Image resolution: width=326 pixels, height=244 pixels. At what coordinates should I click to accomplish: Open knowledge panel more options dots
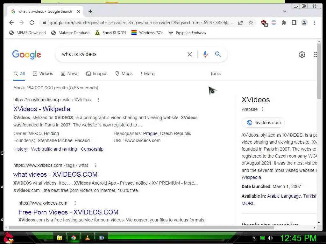pyautogui.click(x=263, y=109)
